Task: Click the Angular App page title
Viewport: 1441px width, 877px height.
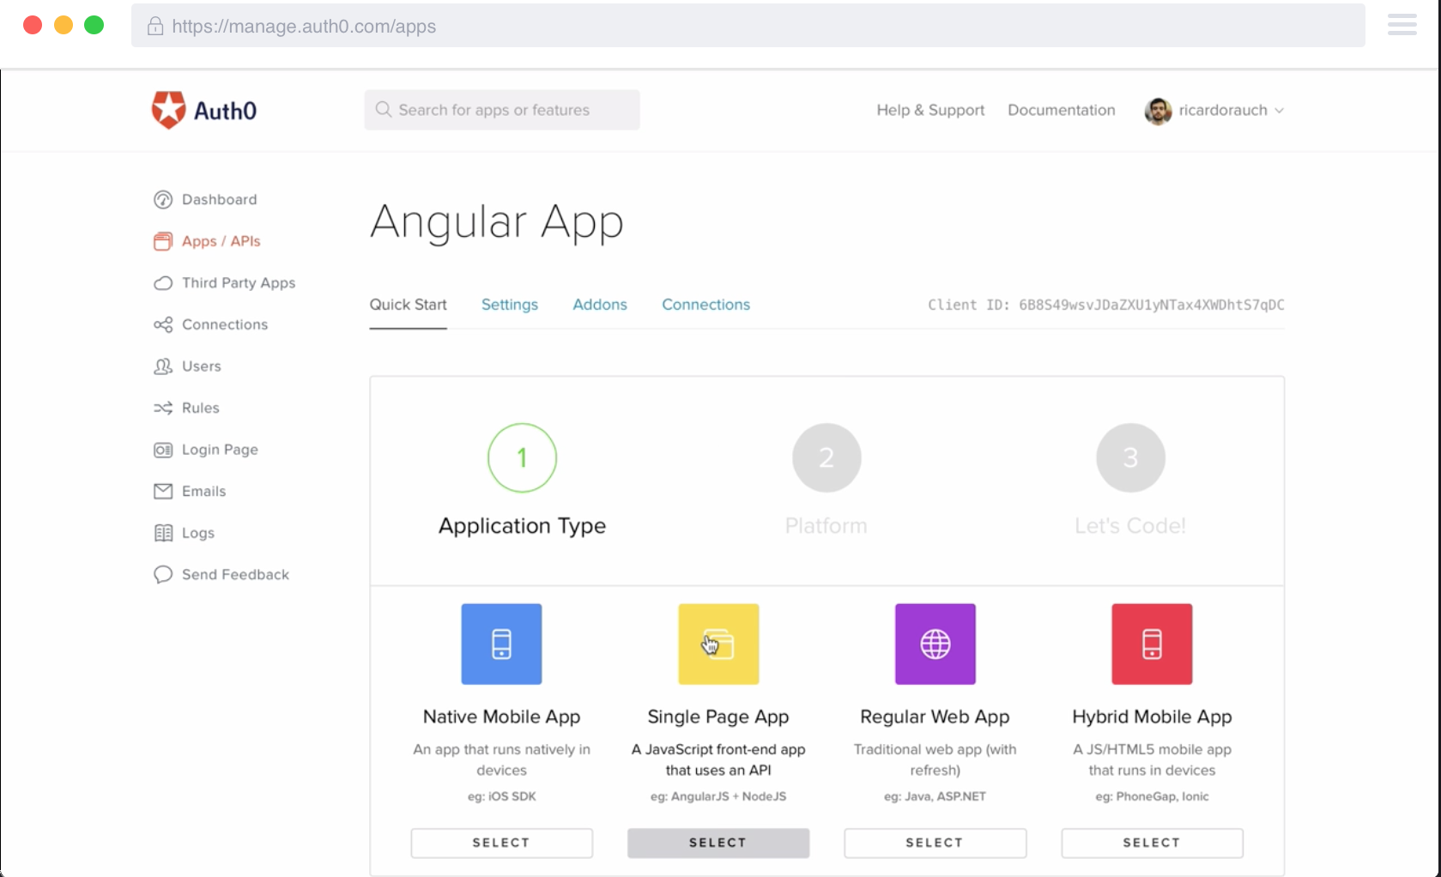Action: coord(497,223)
